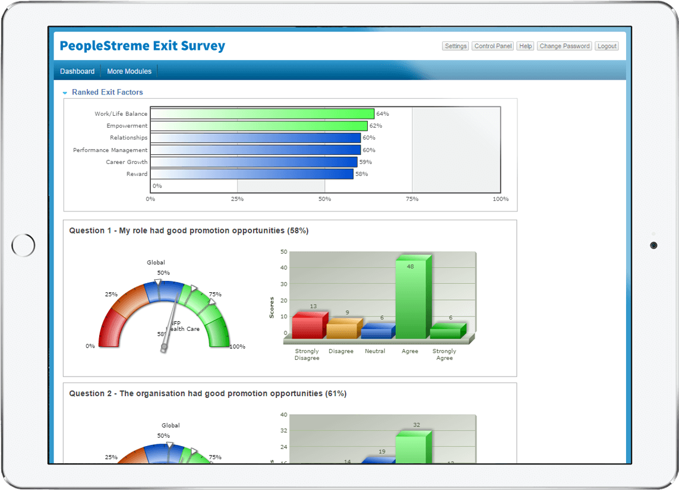Select the Empowerment green bar

[258, 126]
